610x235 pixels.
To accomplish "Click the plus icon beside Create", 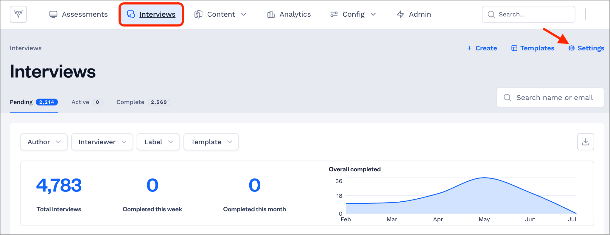I will [469, 48].
